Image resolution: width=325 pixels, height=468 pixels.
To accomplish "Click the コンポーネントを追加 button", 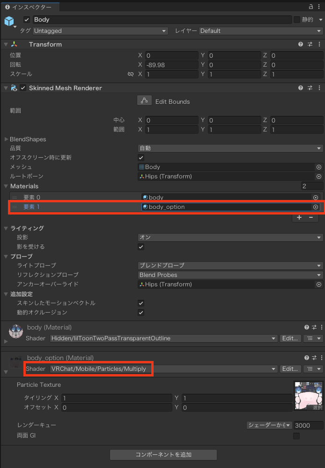I will pyautogui.click(x=163, y=454).
